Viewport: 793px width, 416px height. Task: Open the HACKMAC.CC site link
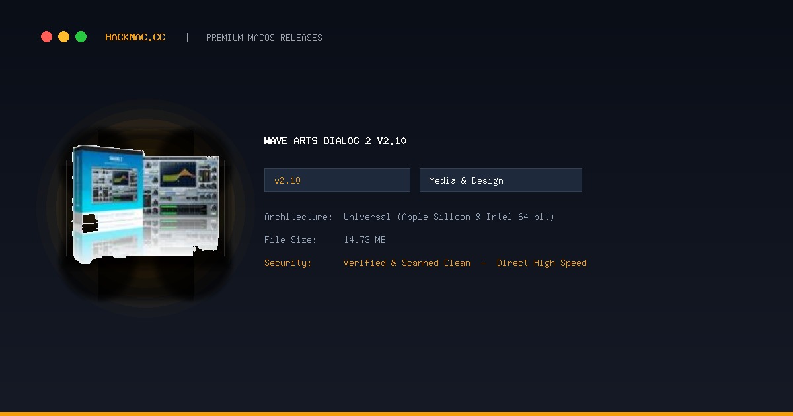pyautogui.click(x=135, y=38)
